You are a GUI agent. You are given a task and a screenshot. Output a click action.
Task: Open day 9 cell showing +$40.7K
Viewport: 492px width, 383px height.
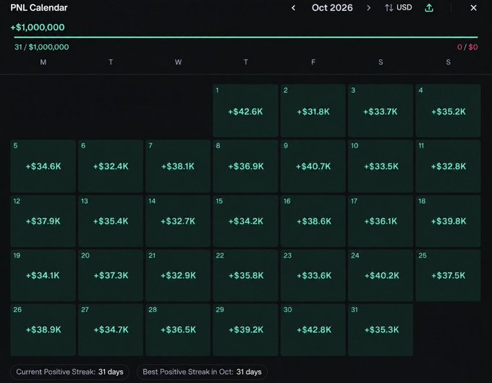[313, 166]
